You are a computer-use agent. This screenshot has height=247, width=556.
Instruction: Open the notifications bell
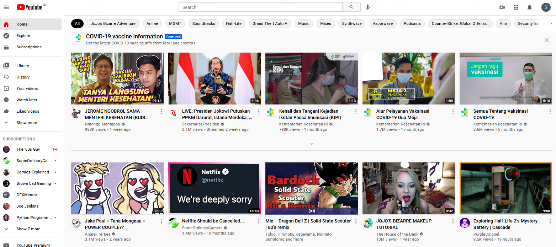tap(529, 7)
